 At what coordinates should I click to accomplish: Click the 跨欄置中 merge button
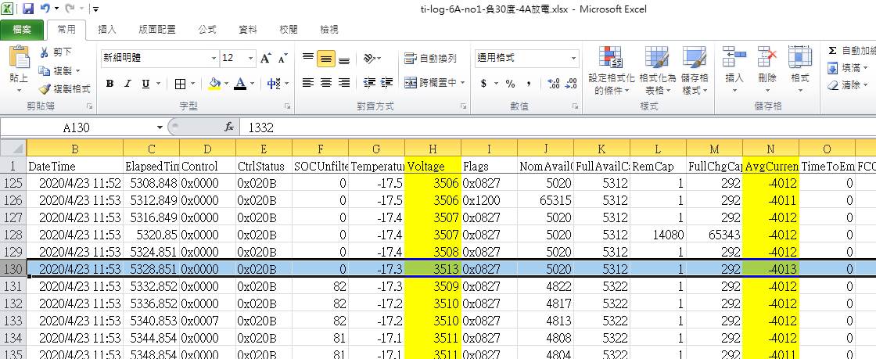click(x=430, y=83)
